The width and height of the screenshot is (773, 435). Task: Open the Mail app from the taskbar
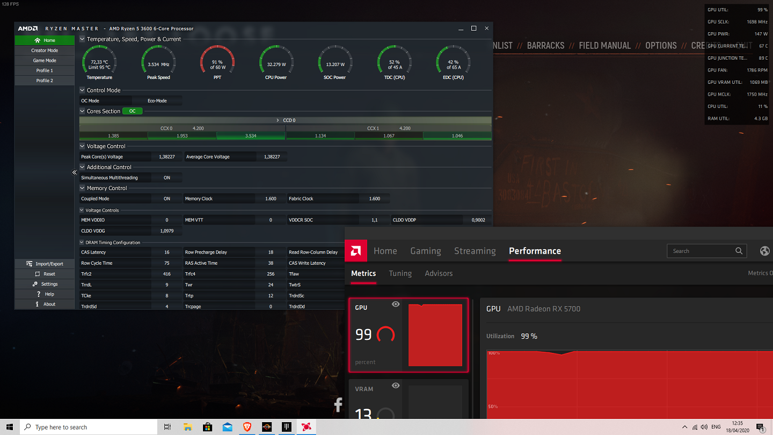point(227,427)
